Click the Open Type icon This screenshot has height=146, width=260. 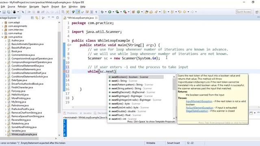146,12
